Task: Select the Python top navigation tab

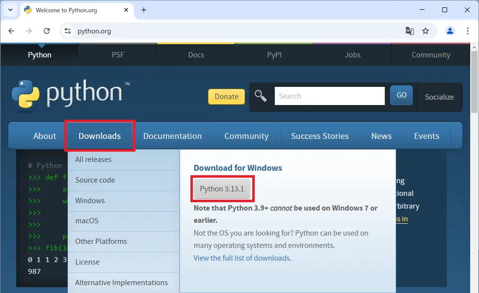Action: [x=39, y=54]
